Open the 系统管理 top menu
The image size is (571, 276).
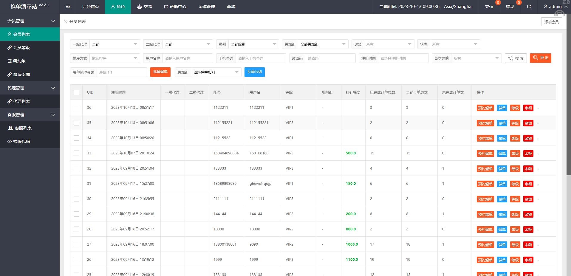coord(206,7)
